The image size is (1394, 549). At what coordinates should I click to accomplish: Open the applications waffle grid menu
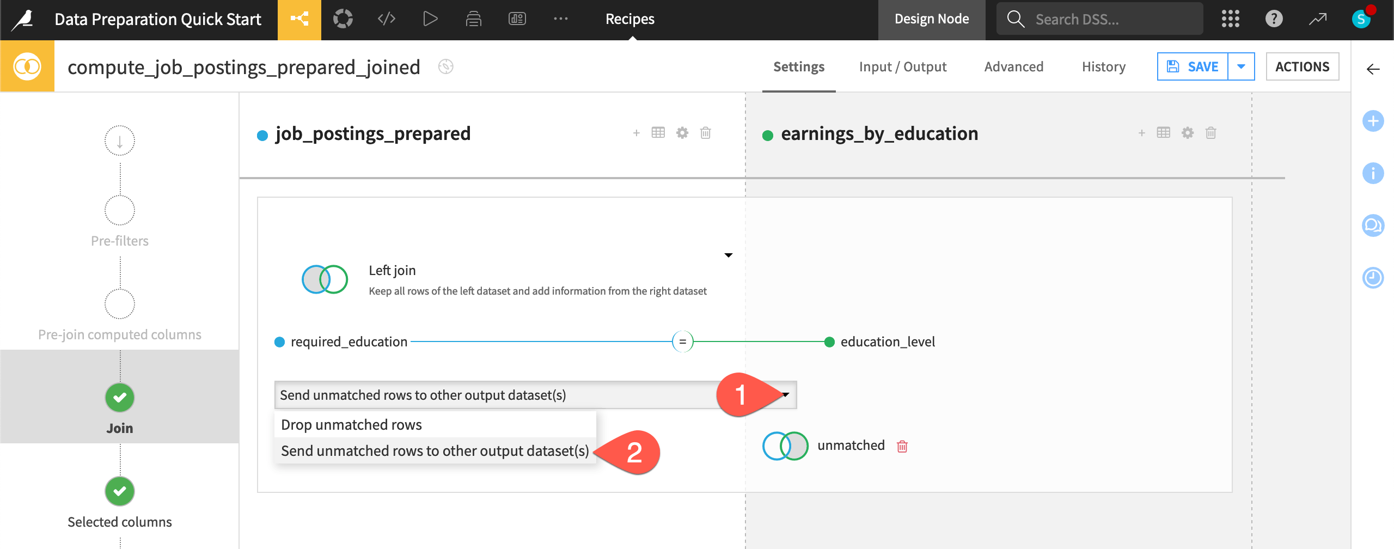point(1230,19)
